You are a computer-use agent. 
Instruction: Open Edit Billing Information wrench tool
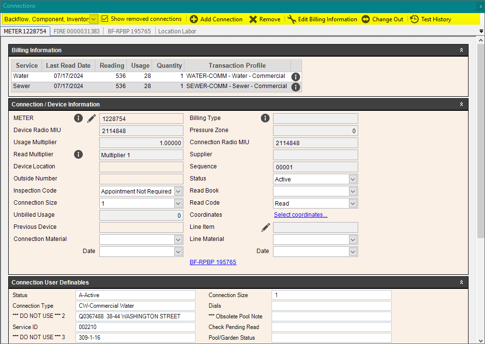point(292,19)
